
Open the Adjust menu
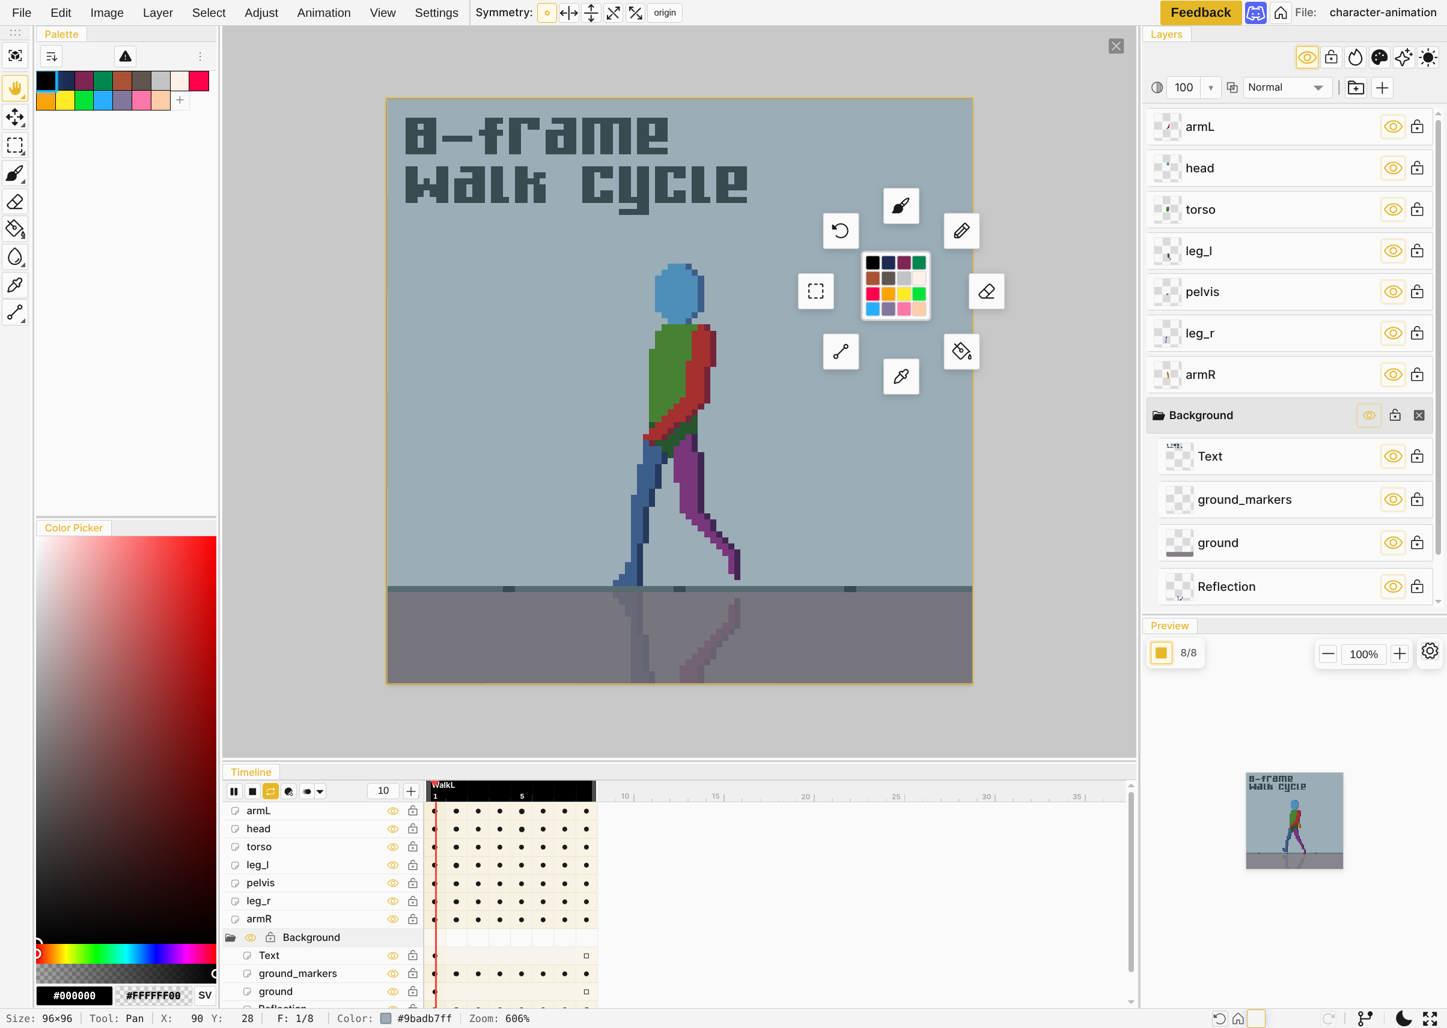261,13
